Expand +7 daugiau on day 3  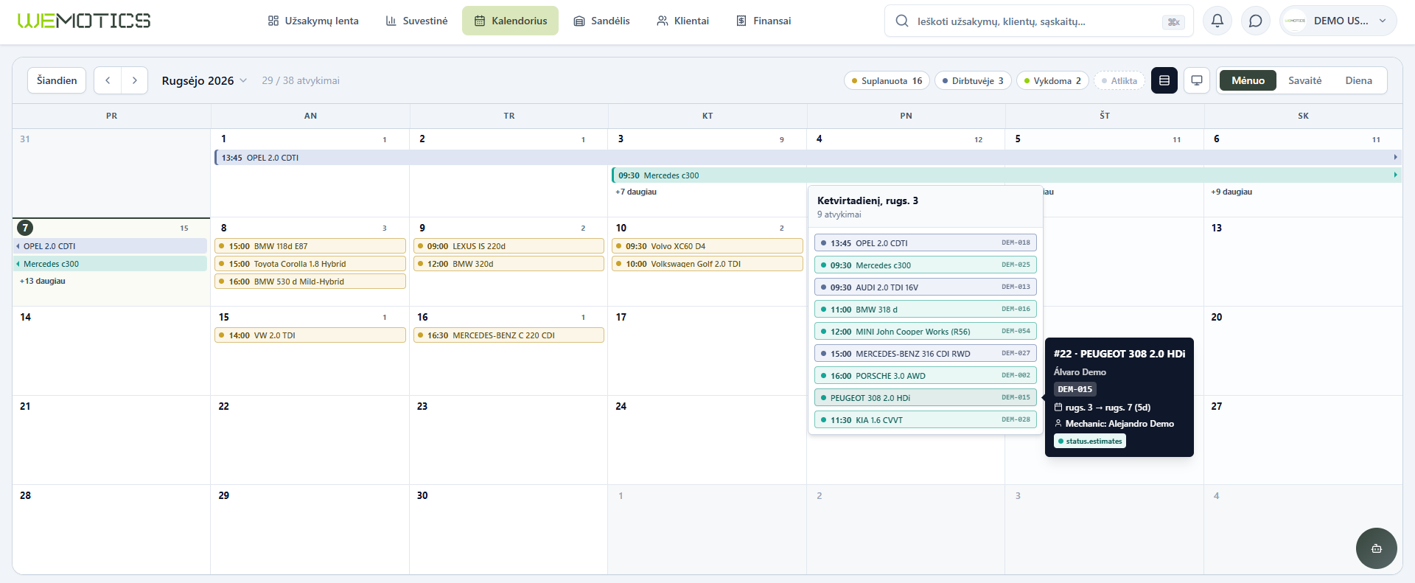636,192
